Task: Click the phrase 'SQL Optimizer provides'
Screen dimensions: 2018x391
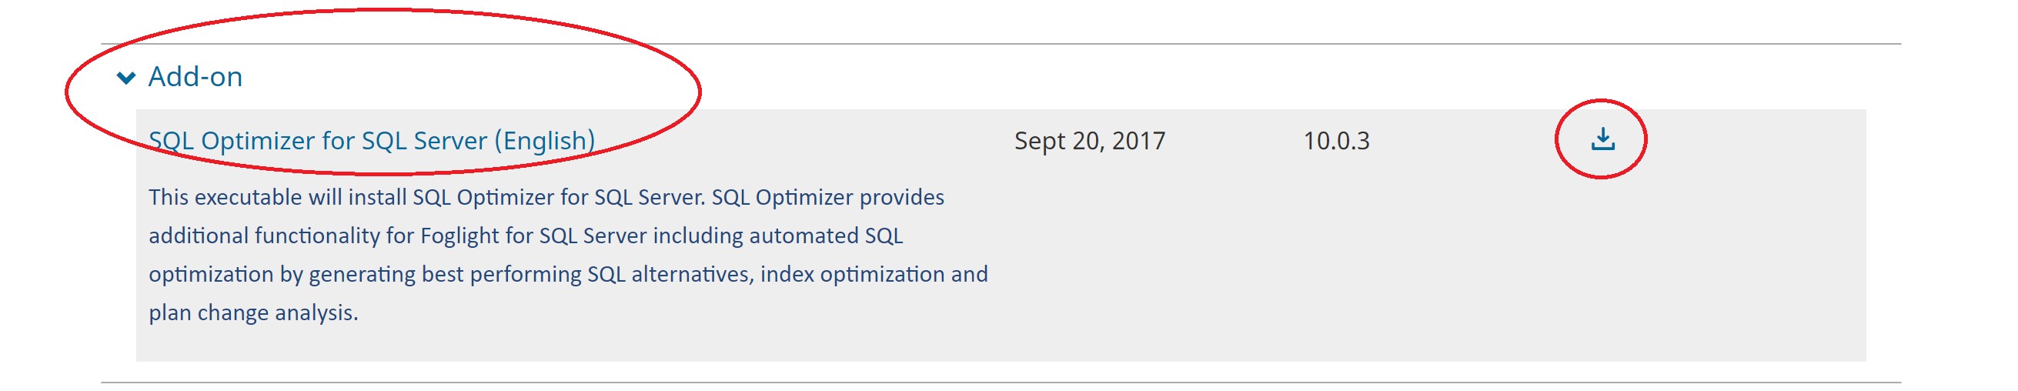Action: [827, 197]
